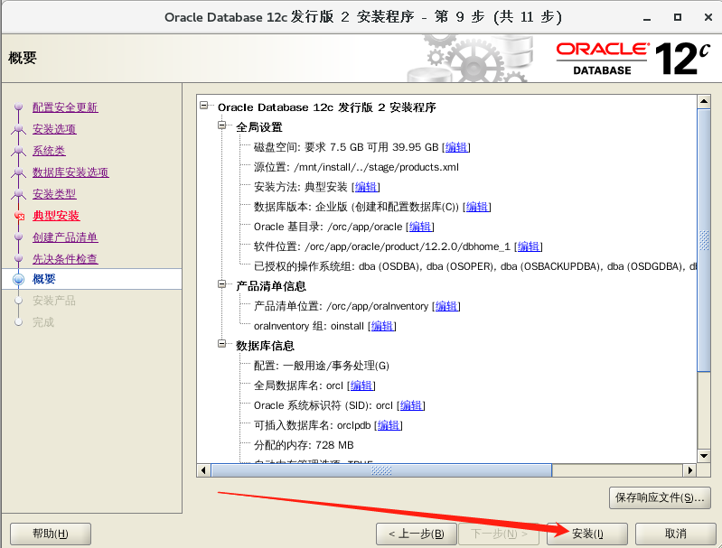This screenshot has height=548, width=722.
Task: Click the horizontal scrollbar left arrow
Action: [203, 470]
